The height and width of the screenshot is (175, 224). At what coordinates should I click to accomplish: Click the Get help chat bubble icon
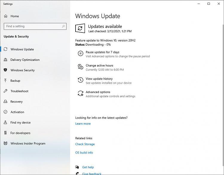[77, 167]
